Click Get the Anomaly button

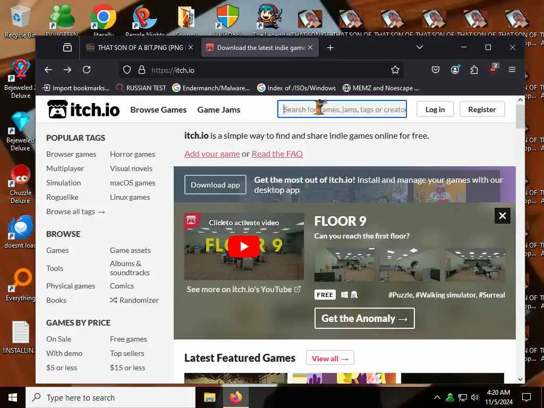click(364, 318)
